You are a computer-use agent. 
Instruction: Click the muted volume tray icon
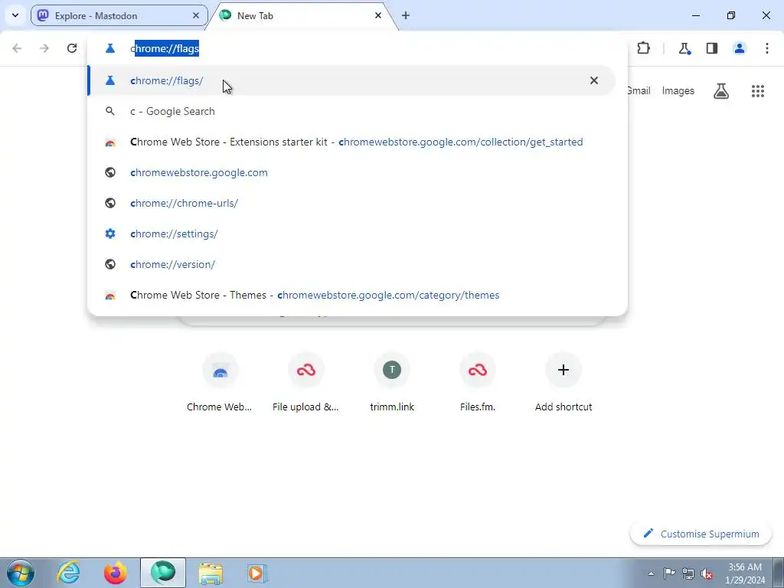click(x=707, y=573)
